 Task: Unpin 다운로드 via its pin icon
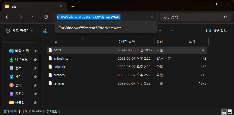pyautogui.click(x=35, y=60)
